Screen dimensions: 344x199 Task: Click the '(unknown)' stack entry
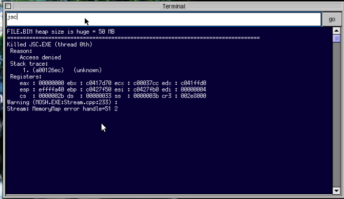tap(87, 71)
